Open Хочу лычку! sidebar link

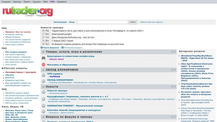pyautogui.click(x=11, y=64)
